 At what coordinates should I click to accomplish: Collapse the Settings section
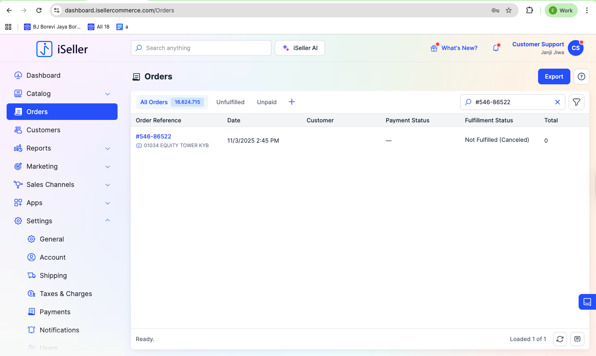click(x=108, y=221)
